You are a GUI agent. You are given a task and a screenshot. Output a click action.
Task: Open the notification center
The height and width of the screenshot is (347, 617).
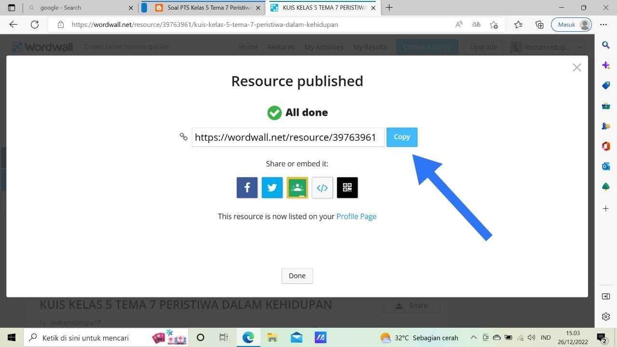click(x=602, y=337)
